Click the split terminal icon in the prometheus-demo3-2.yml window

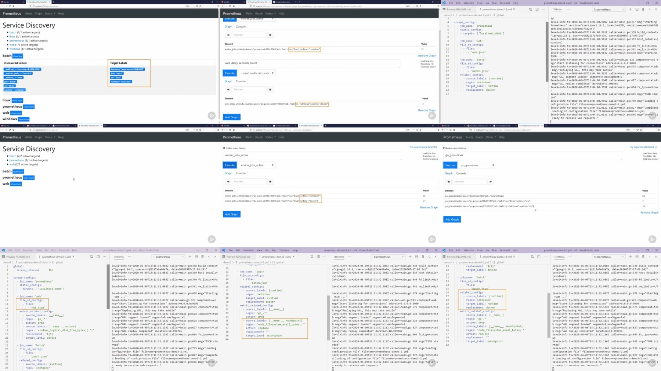tap(637, 9)
